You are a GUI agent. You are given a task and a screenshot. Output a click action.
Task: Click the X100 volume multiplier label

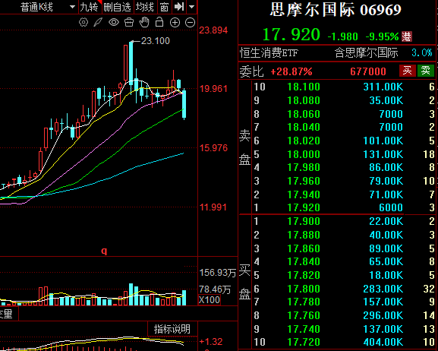coord(210,300)
